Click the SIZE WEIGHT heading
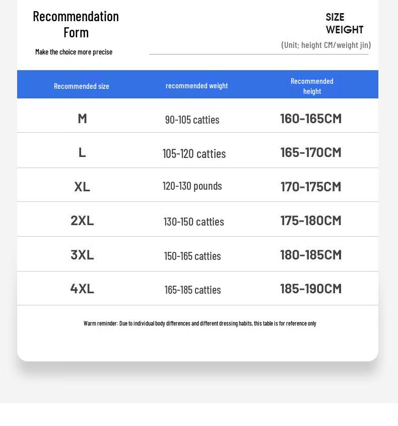 pos(344,24)
